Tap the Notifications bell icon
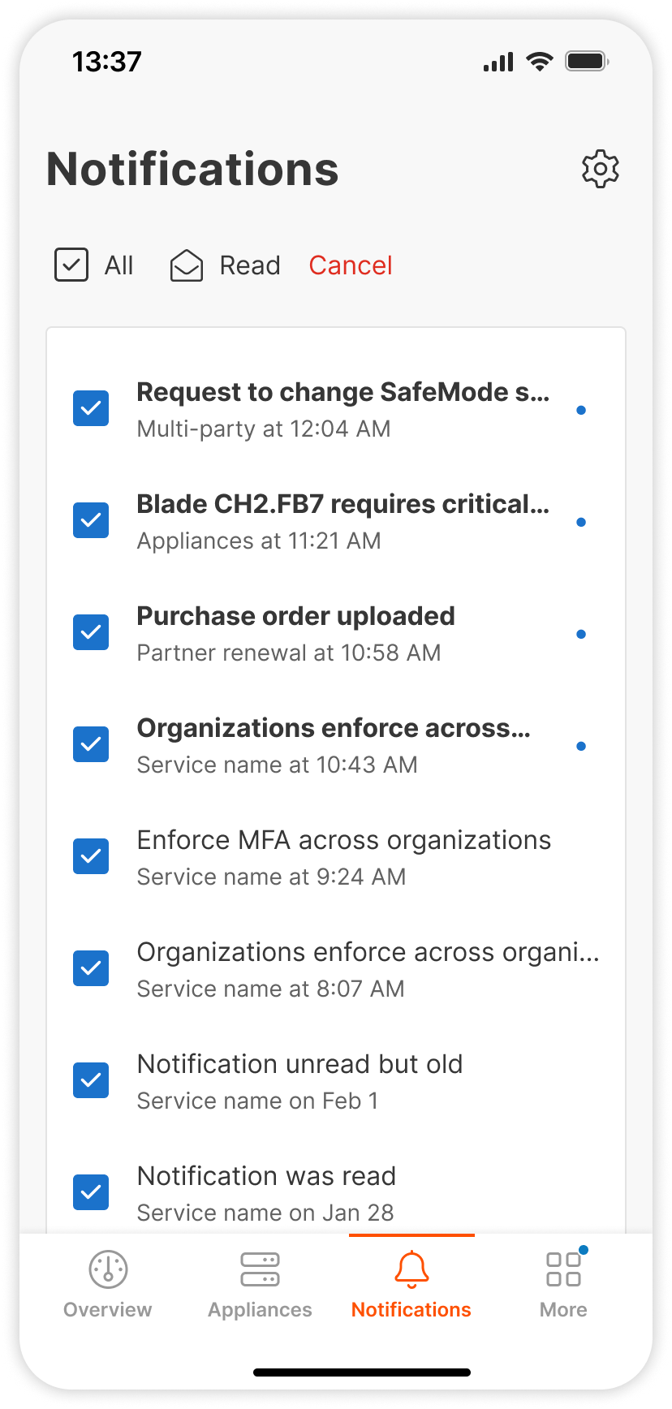Image resolution: width=672 pixels, height=1409 pixels. [x=411, y=1269]
